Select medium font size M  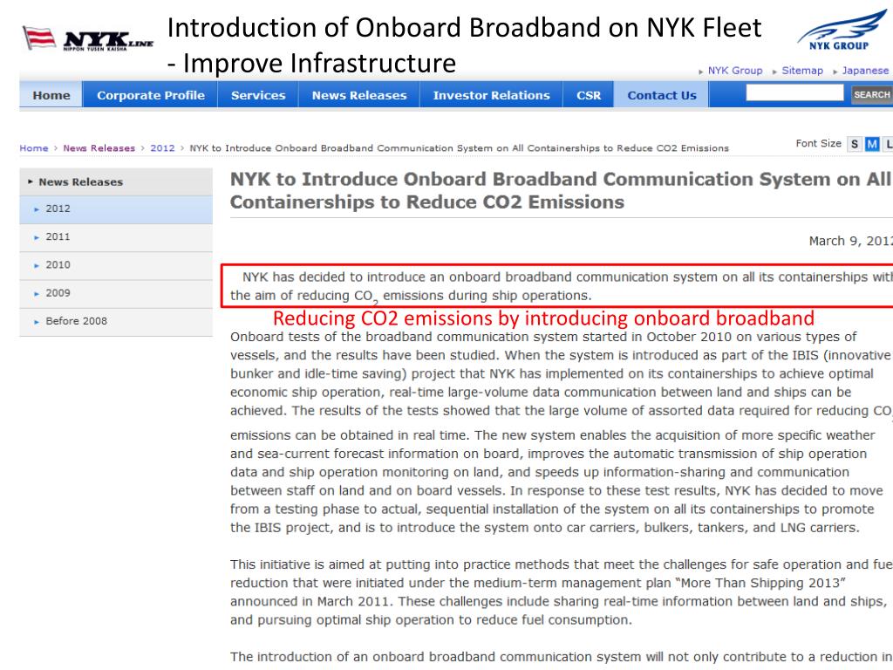[872, 144]
